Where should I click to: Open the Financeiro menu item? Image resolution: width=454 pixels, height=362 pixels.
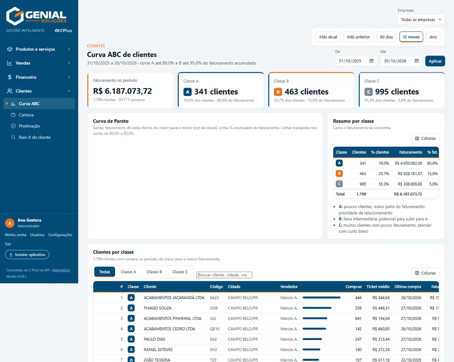pos(39,77)
